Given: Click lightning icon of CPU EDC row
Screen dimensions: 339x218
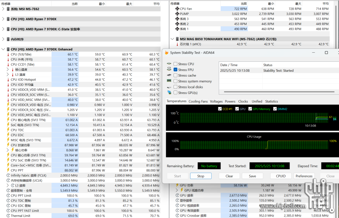Looking at the screenshot, I should [x=8, y=135].
